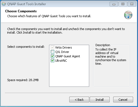
Task: Select the QNAP Guest Agent label
Action: point(68,56)
